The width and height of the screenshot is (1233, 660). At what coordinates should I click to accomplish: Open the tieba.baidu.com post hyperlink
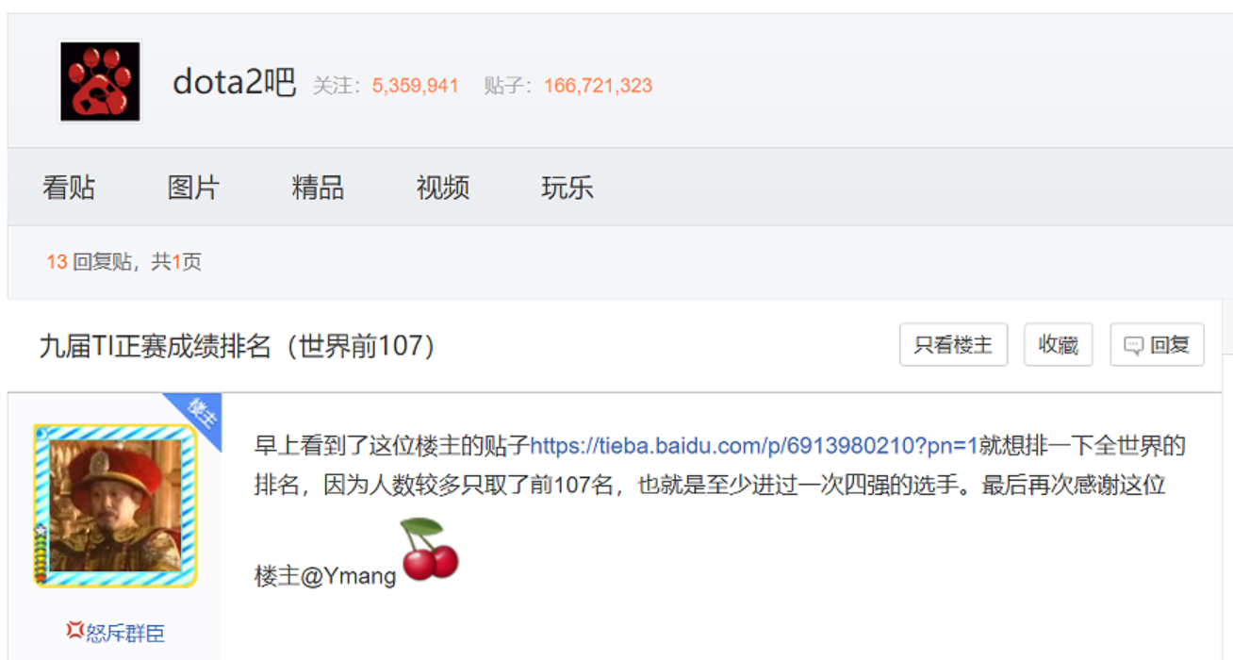tap(754, 445)
